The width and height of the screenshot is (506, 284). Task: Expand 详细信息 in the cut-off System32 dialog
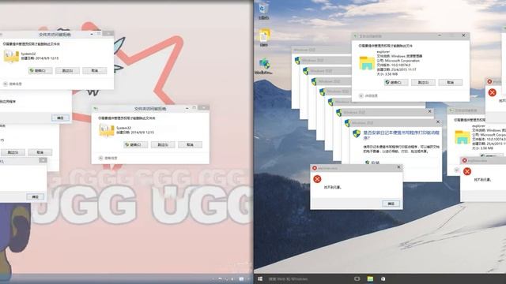point(13,84)
